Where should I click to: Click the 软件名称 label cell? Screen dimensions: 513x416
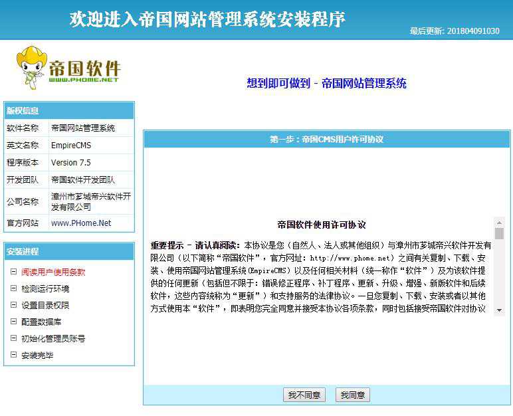pos(27,128)
